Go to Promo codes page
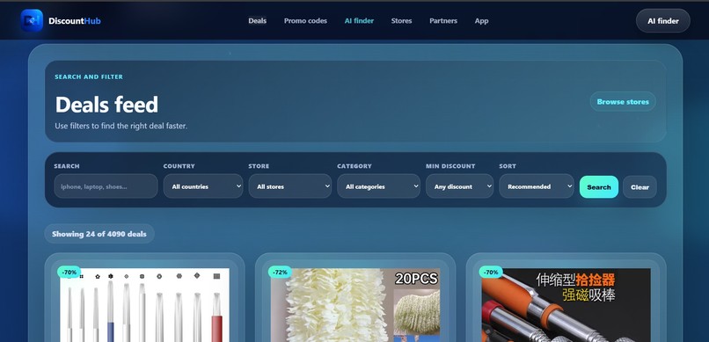709x342 pixels. tap(305, 21)
